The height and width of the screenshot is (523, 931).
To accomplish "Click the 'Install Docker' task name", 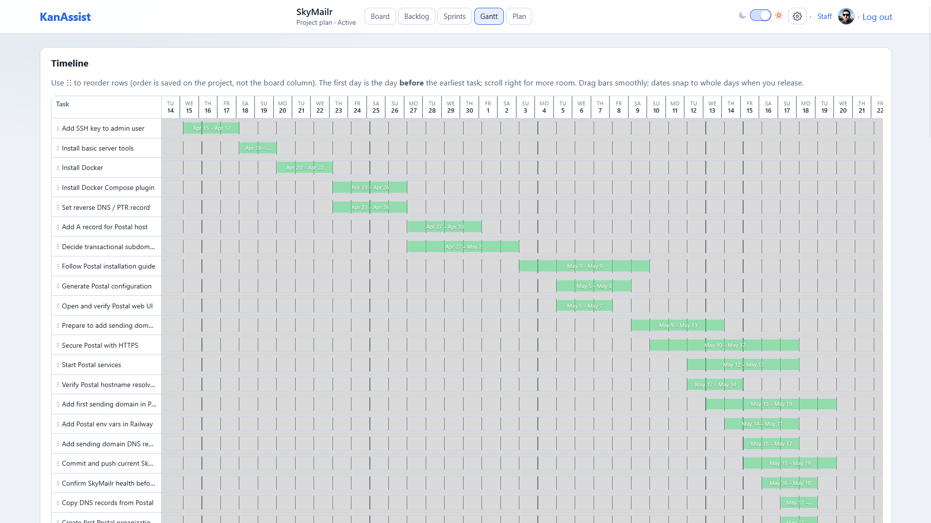I will coord(82,168).
